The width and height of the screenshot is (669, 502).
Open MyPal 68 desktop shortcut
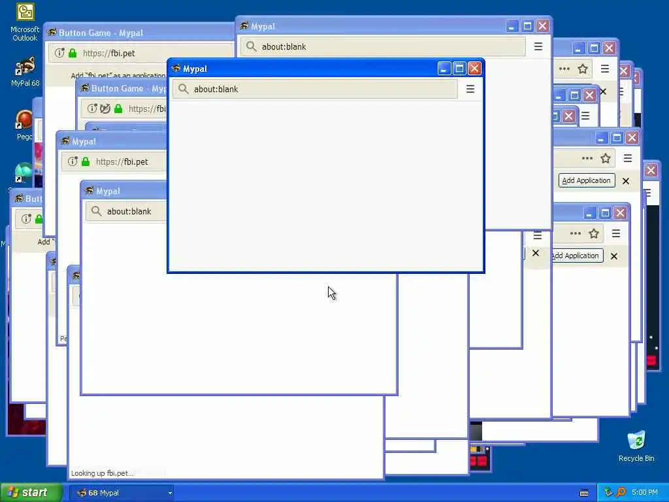click(x=25, y=72)
